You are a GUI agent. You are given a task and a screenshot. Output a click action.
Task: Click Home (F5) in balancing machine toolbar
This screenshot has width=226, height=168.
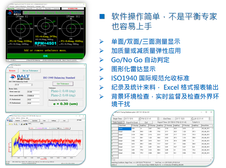29,9
